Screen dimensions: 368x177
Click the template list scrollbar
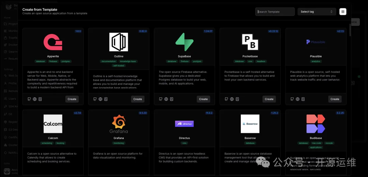pos(350,30)
